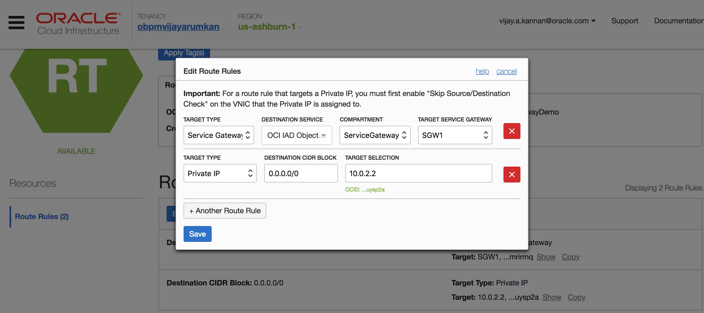Screen dimensions: 704x313
Task: Open the Compartment dropdown showing ServiceGateway
Action: click(375, 135)
